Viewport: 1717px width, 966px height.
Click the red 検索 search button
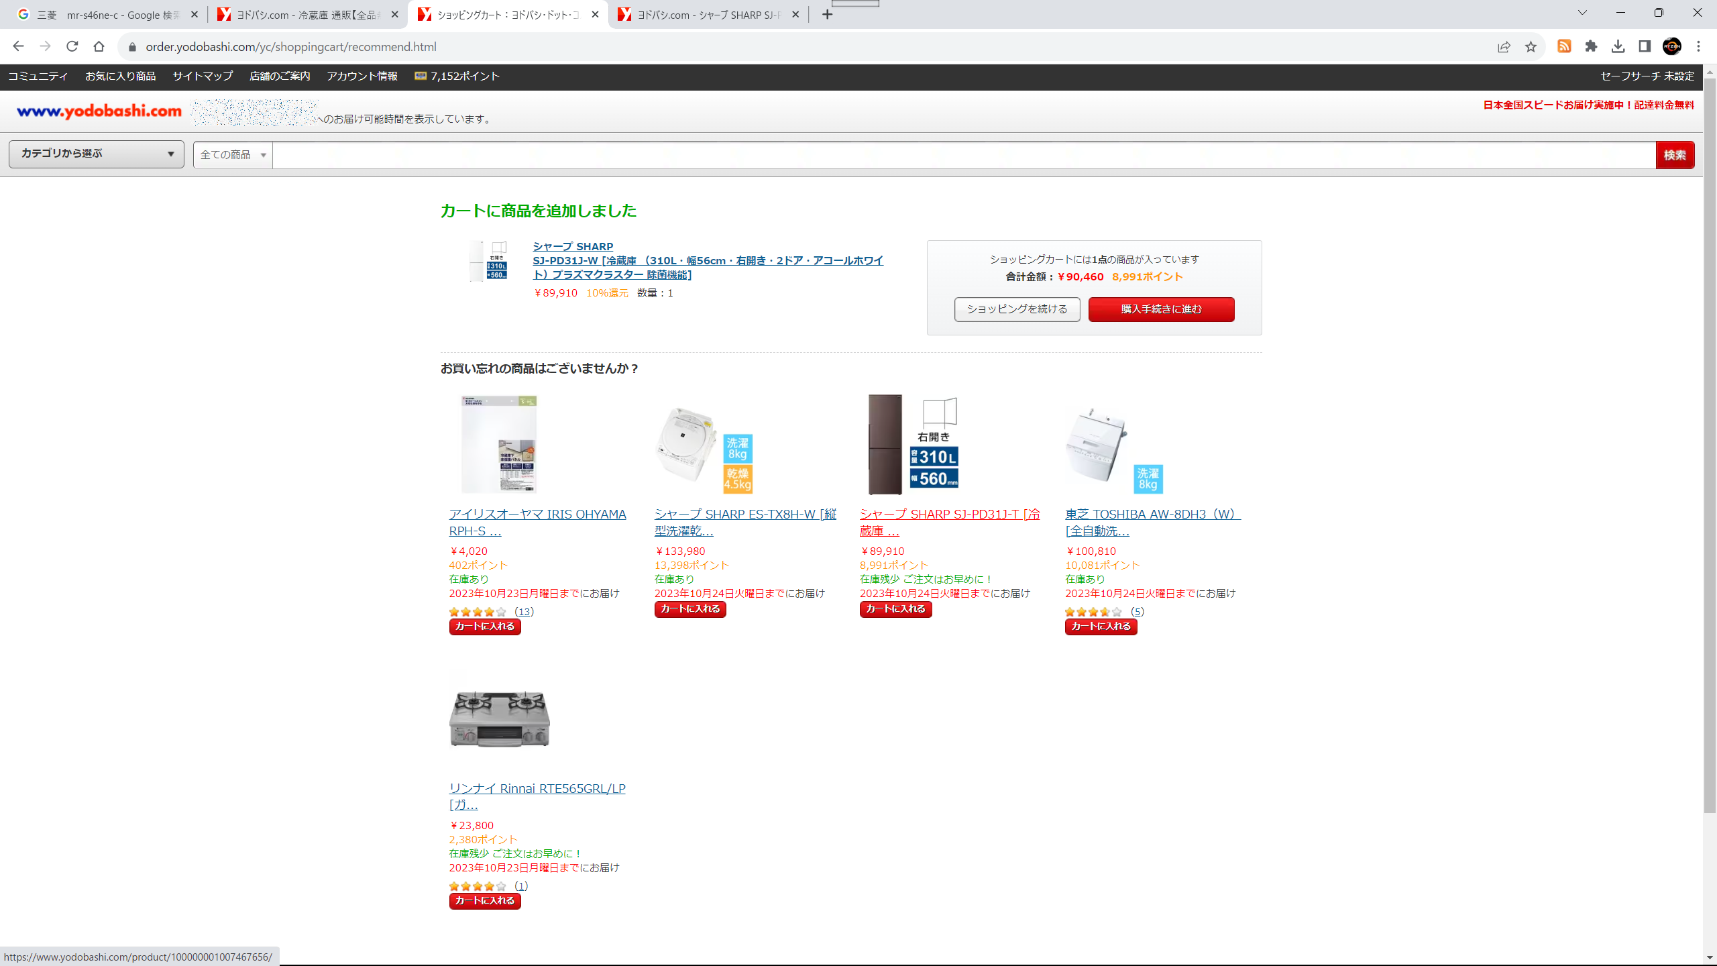click(1675, 155)
